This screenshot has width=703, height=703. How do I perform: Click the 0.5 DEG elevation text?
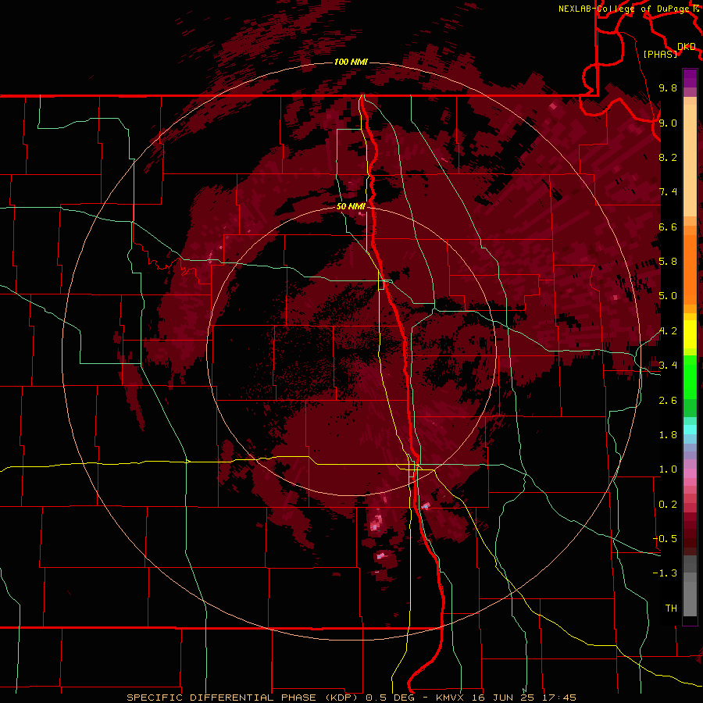tap(391, 698)
